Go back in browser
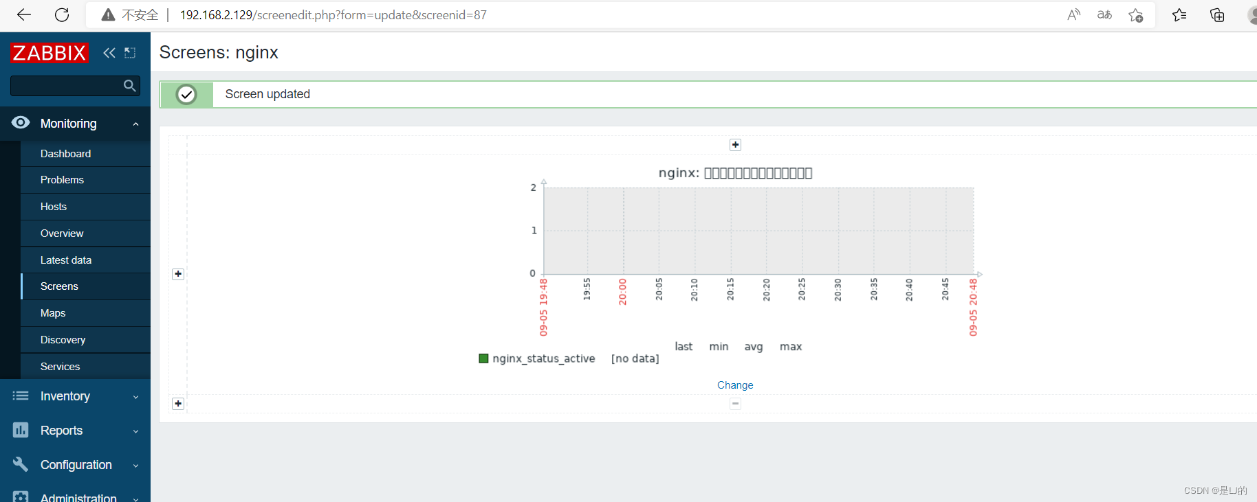Screen dimensions: 1257x502 pos(24,15)
